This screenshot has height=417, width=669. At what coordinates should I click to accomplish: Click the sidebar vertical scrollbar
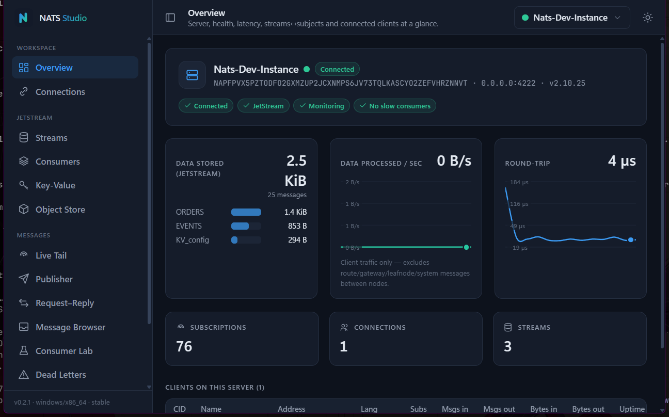pos(149,183)
